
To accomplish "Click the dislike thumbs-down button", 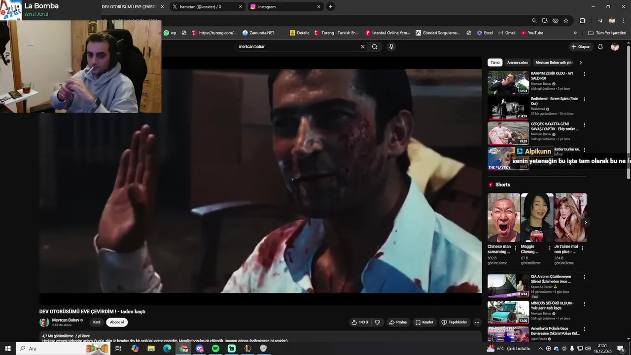I will [x=378, y=322].
